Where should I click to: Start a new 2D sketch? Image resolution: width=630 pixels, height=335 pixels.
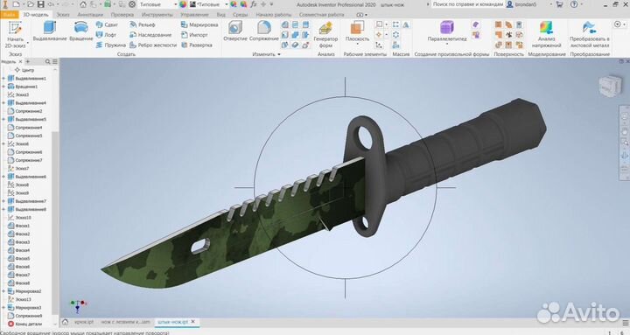[15, 34]
